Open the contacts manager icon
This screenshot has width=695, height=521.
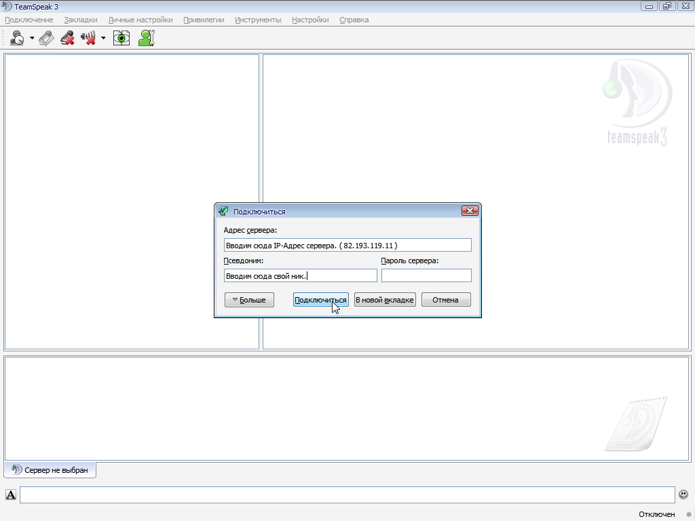[x=147, y=38]
